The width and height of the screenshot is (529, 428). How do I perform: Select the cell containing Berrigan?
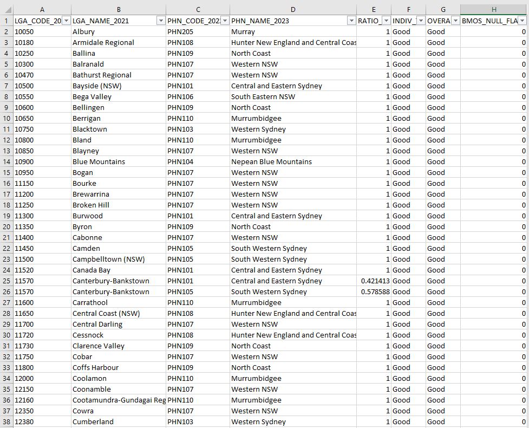tap(119, 118)
